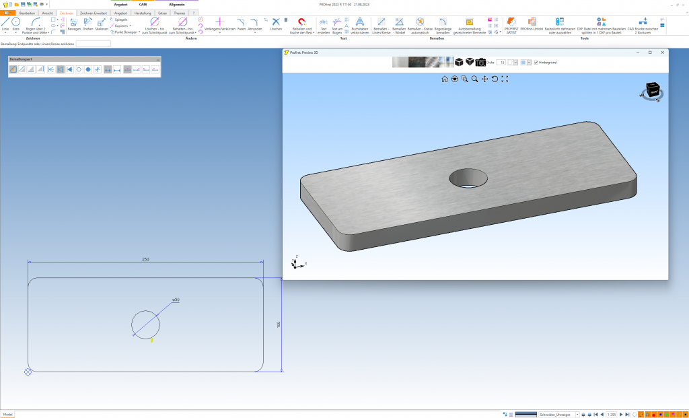Click the Löschen delete tool
Image resolution: width=689 pixels, height=418 pixels.
[x=275, y=22]
